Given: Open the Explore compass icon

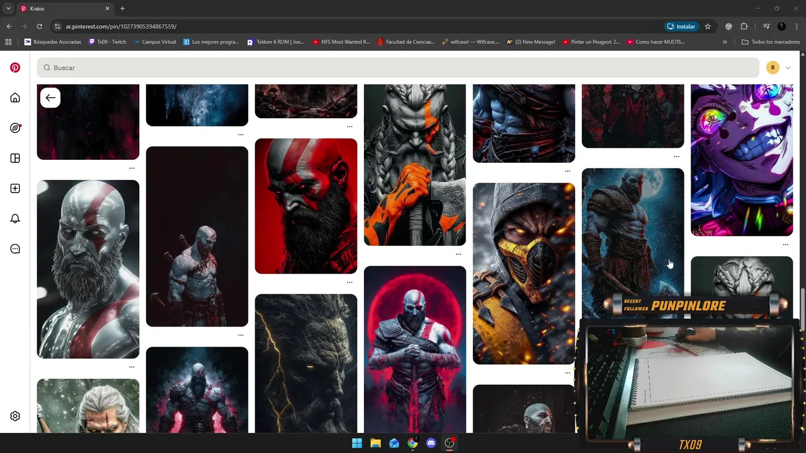Looking at the screenshot, I should coord(15,128).
